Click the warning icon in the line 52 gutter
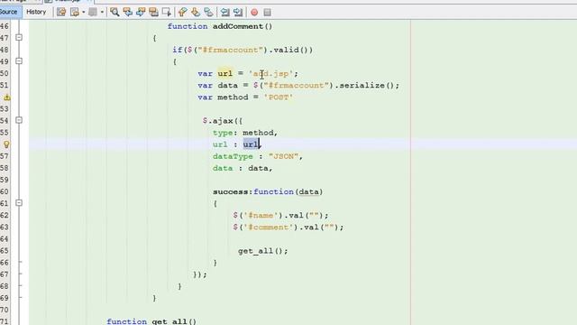The image size is (577, 325). (x=6, y=97)
